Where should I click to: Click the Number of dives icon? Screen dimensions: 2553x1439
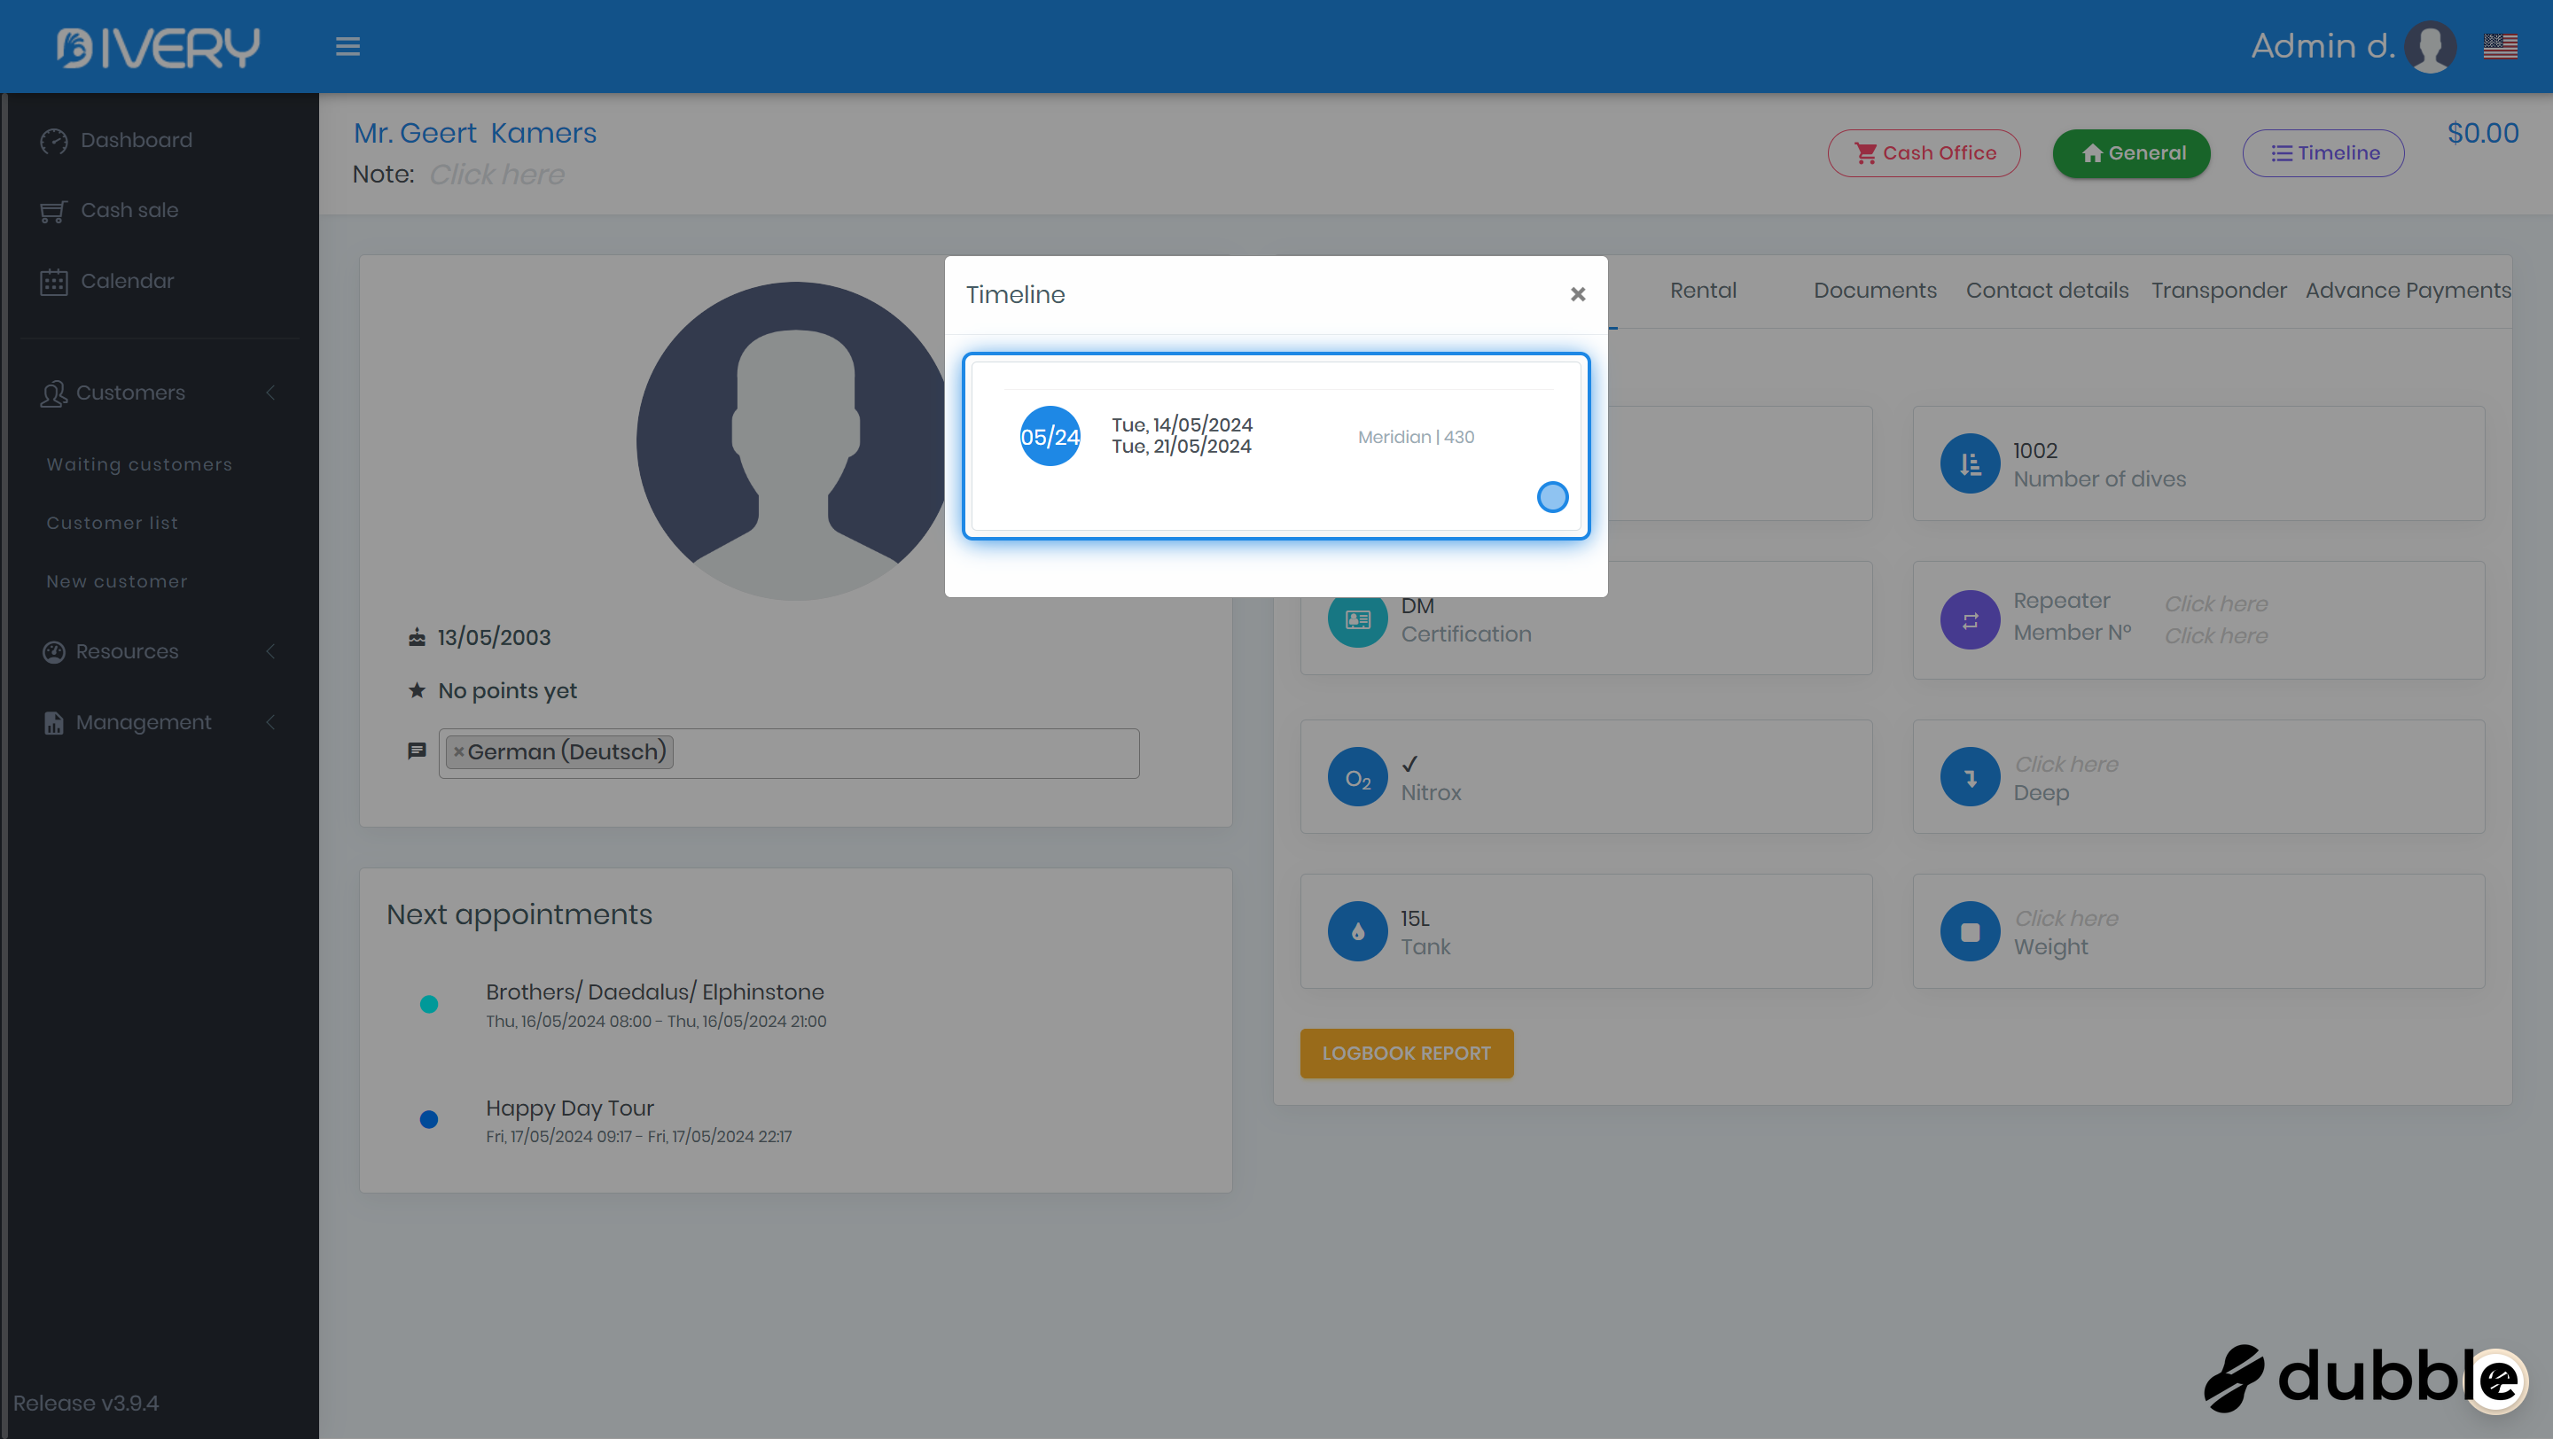pyautogui.click(x=1969, y=463)
